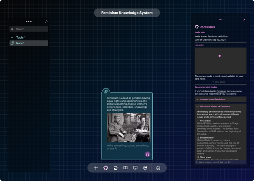Expand Intersectional Feminism recommendation
The height and width of the screenshot is (181, 254).
pos(220,99)
